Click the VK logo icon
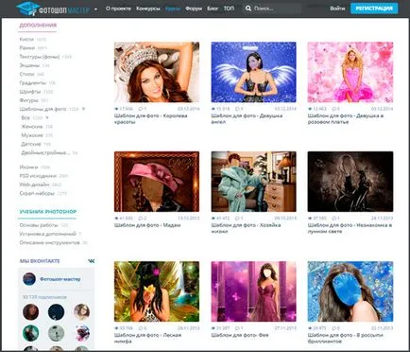Viewport: 410px width, 352px height. pos(91,261)
